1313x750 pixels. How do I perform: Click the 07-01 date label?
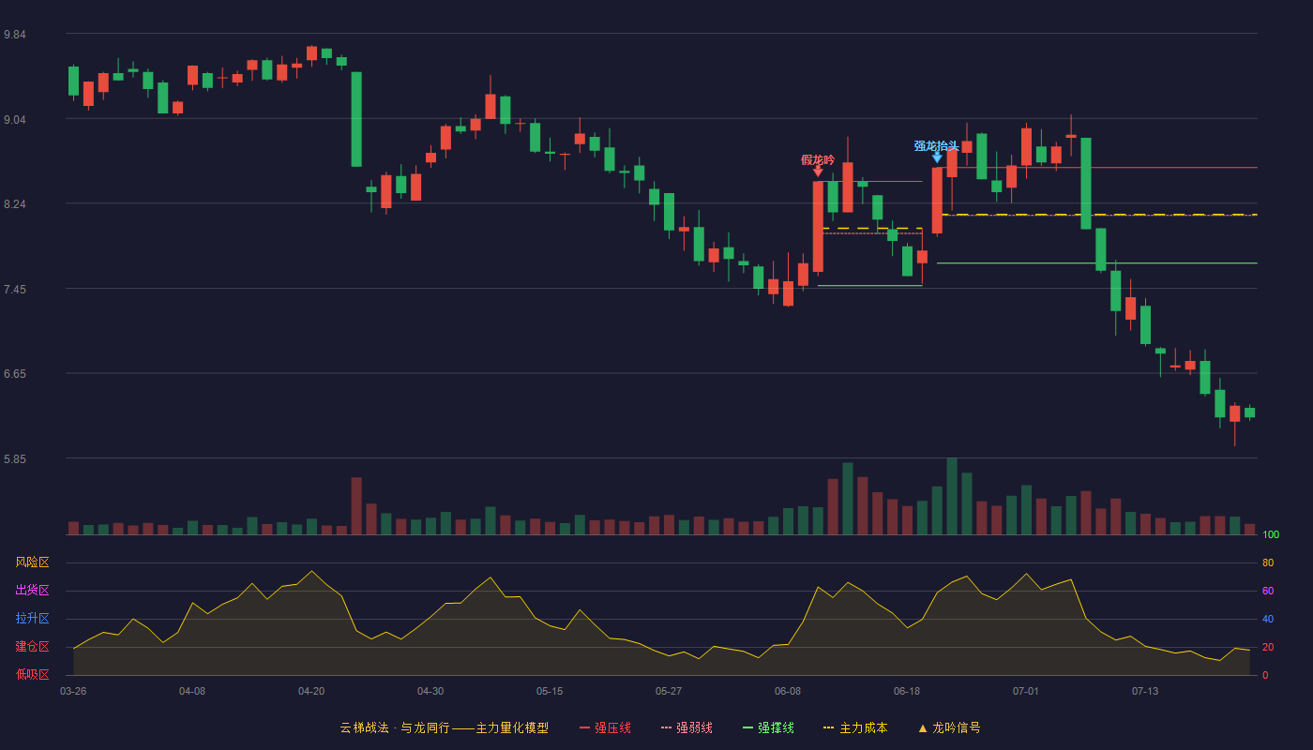point(1026,691)
